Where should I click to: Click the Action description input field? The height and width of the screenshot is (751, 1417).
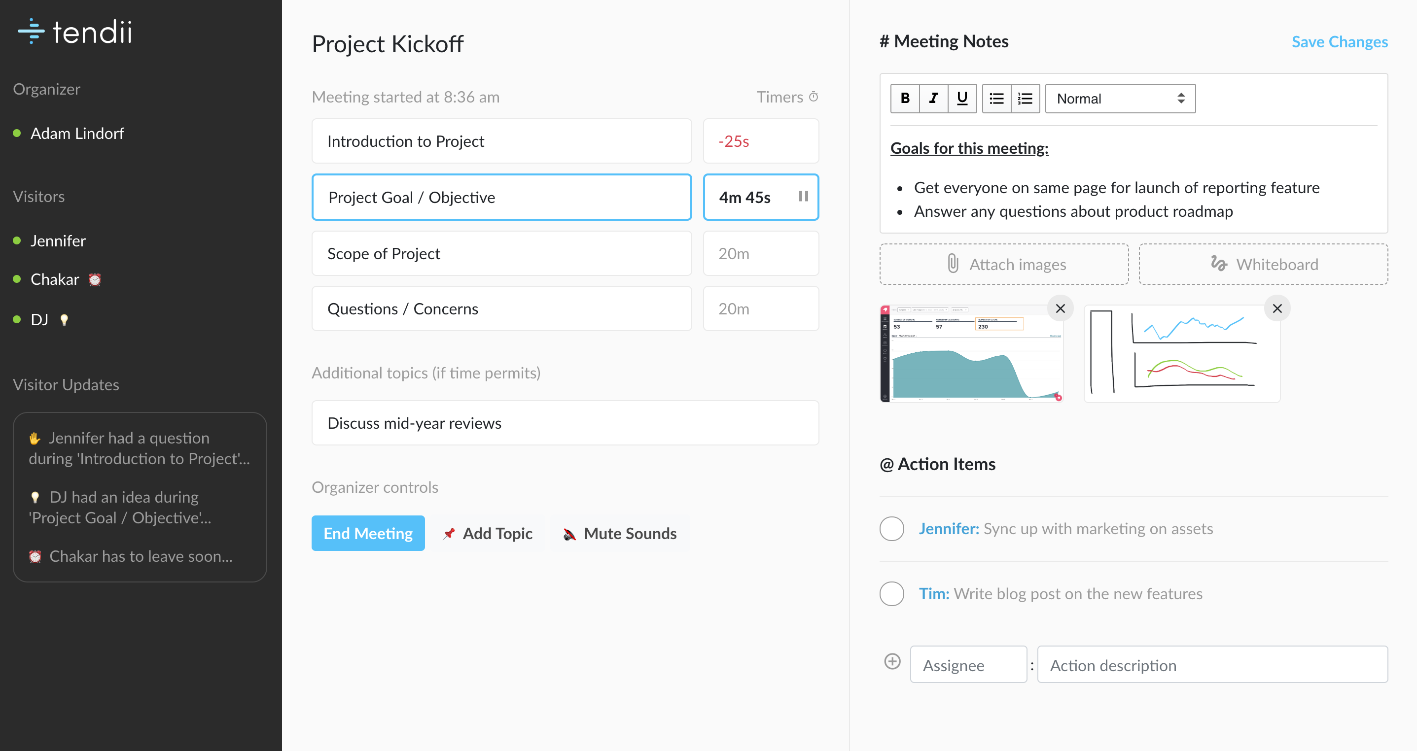tap(1212, 665)
